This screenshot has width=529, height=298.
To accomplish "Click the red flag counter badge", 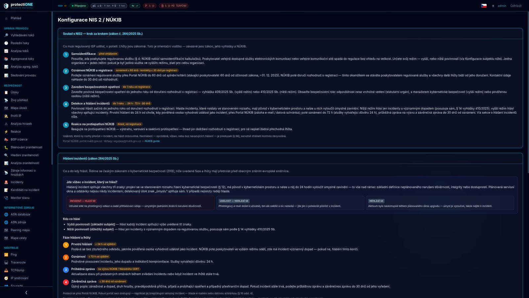I will point(149,6).
